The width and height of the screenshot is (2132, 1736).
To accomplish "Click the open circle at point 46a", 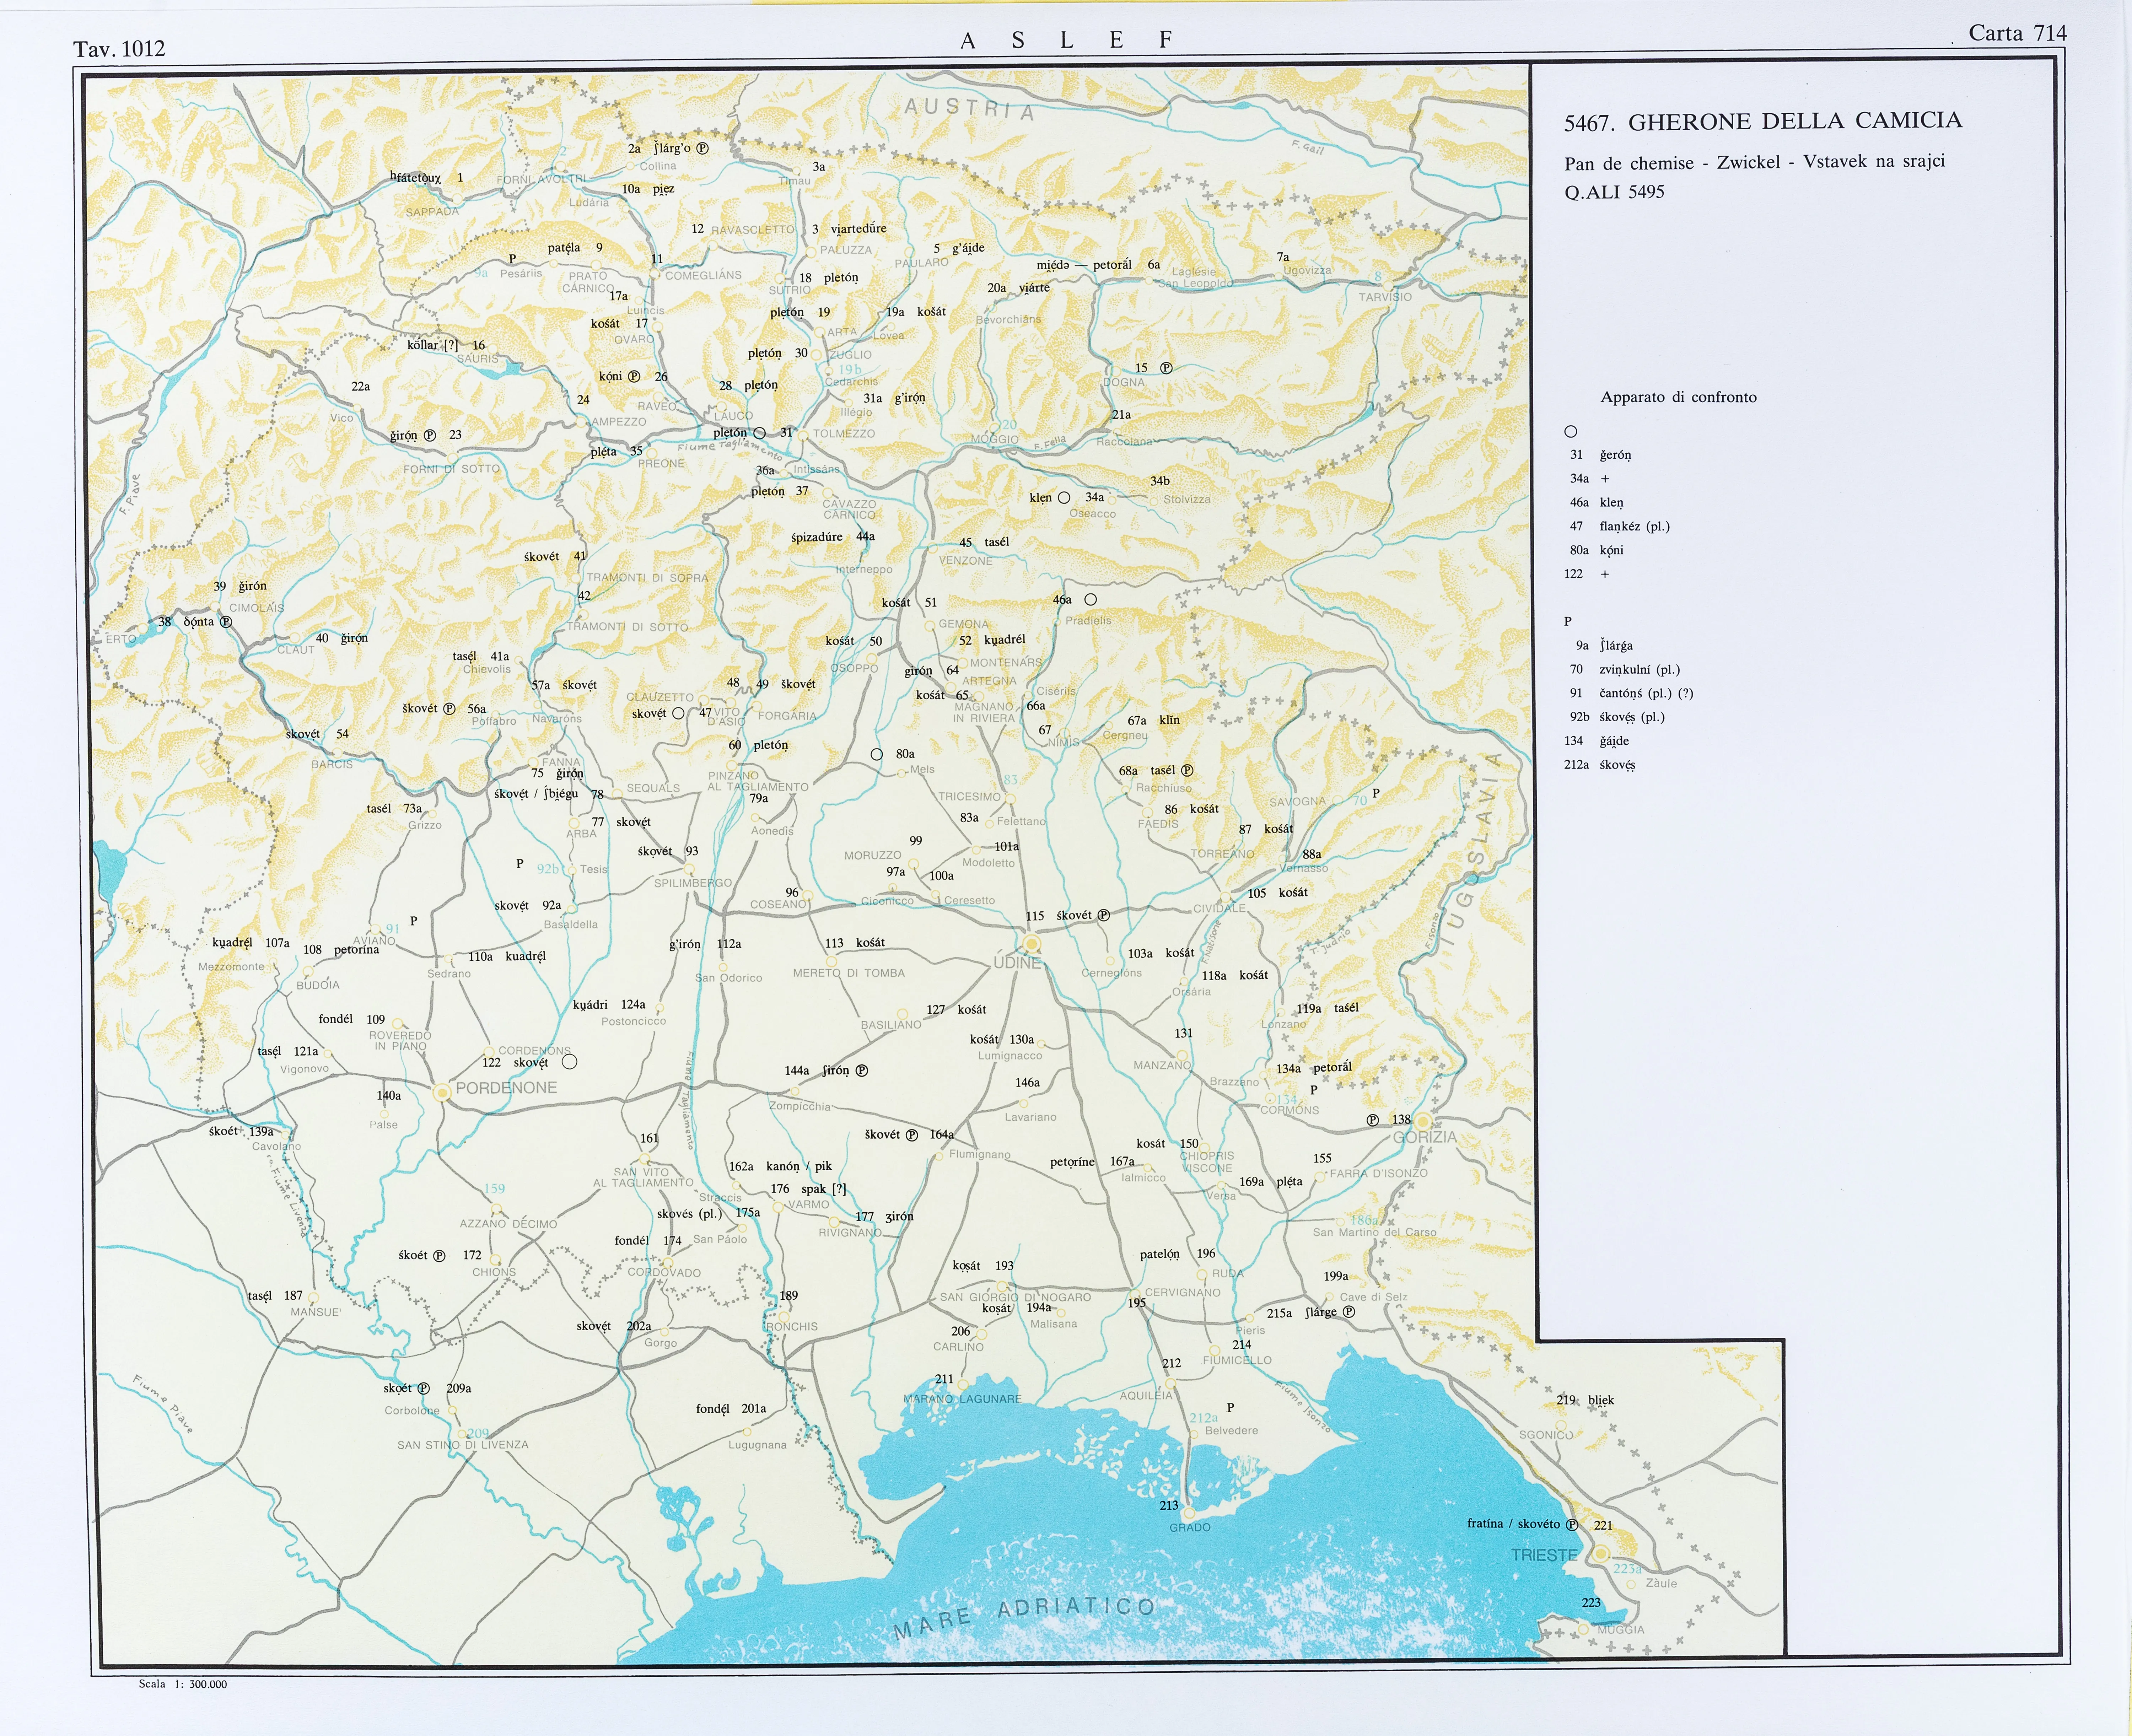I will [1090, 599].
